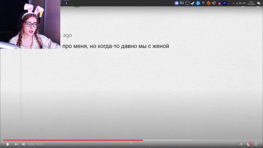Open the system tray volume icon

[x=240, y=3]
